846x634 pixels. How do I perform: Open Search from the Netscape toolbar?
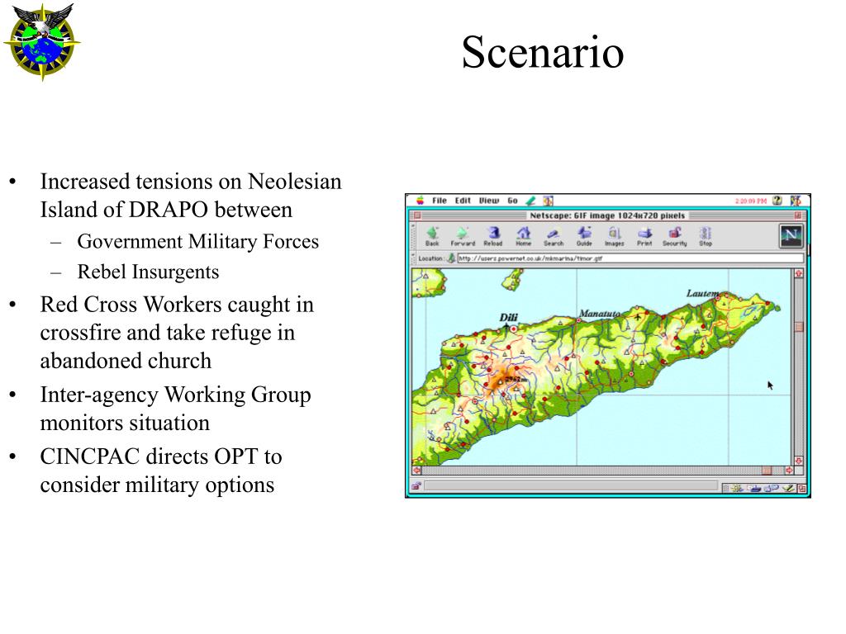(554, 233)
